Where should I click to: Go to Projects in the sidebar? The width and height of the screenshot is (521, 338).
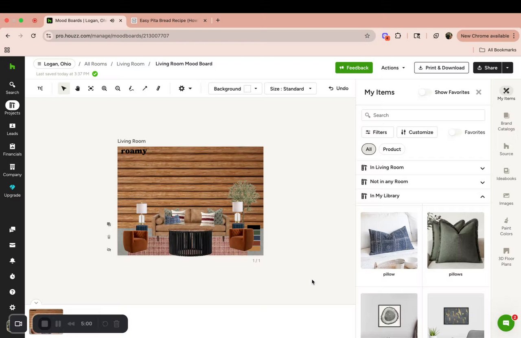[12, 108]
